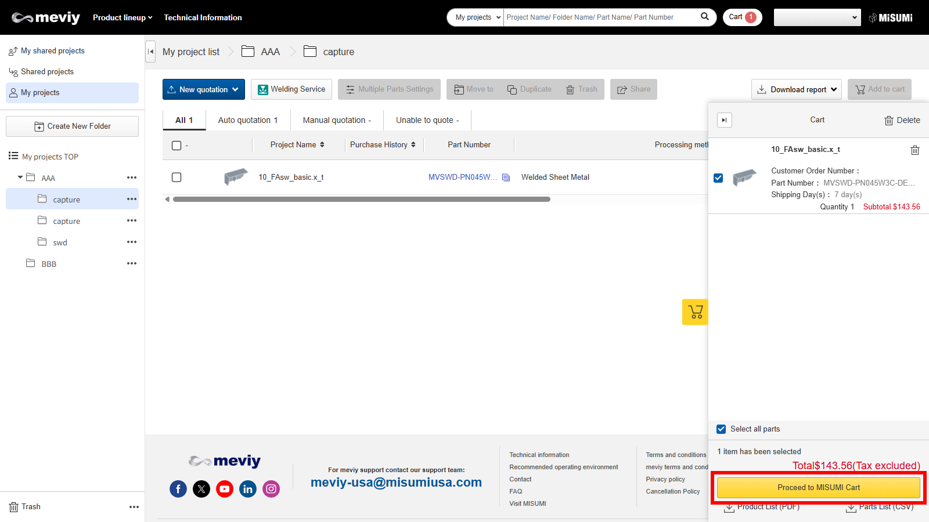Check the 10_FAsw_basic.x_t row checkbox
The image size is (929, 522).
[177, 177]
